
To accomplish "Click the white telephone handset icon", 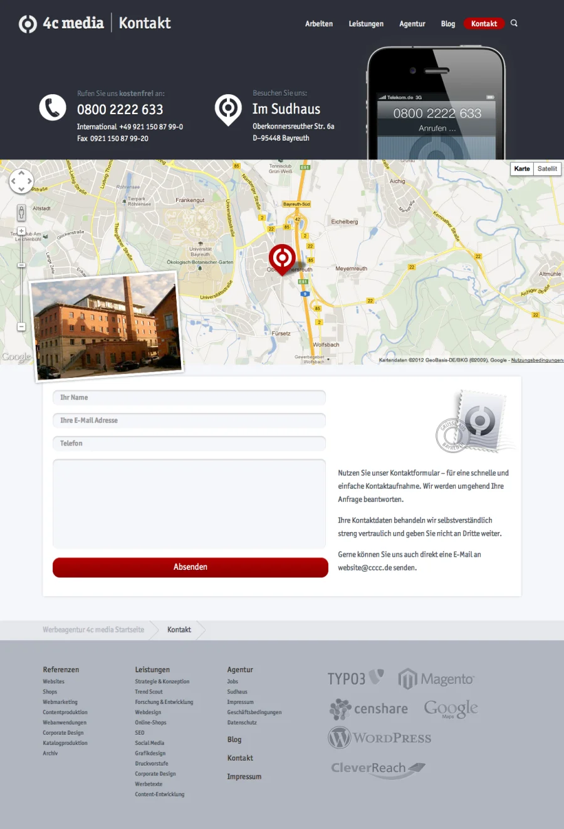I will coord(53,108).
